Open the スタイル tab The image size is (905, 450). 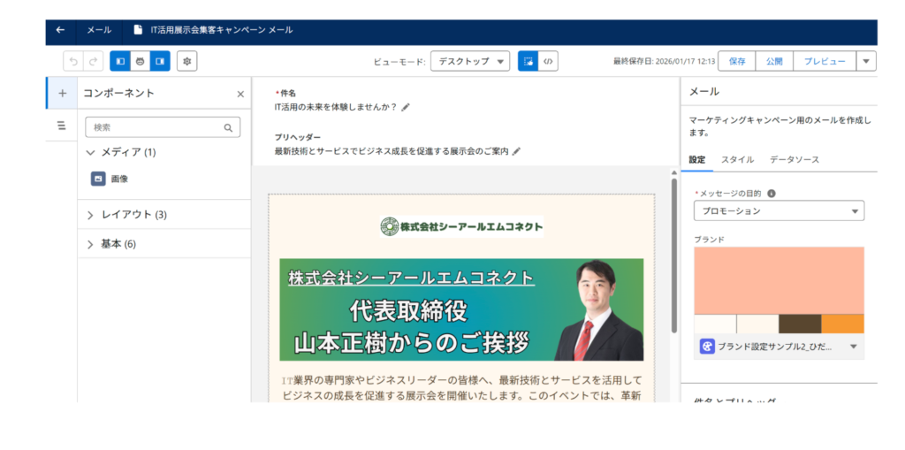[x=738, y=160]
